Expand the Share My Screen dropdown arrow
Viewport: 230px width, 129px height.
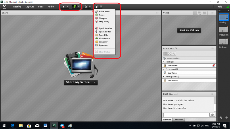(x=95, y=82)
